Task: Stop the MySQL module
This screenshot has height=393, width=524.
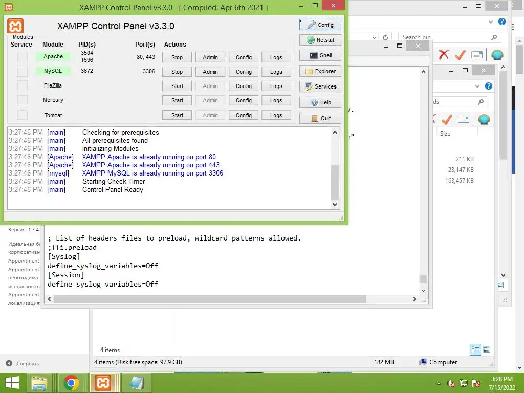Action: tap(177, 72)
